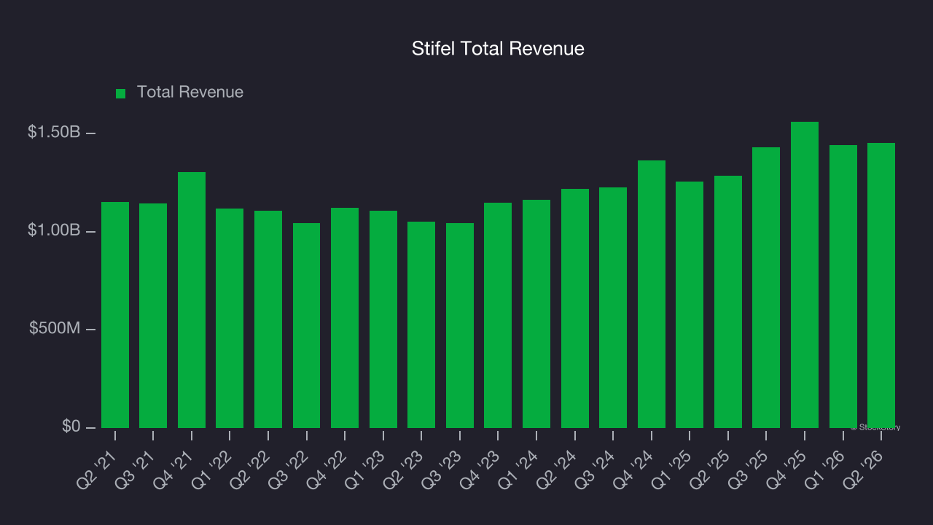Click the Total Revenue legend label
Viewport: 933px width, 525px height.
(x=190, y=93)
